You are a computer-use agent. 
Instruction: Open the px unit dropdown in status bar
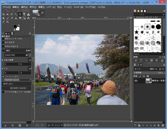[50, 125]
